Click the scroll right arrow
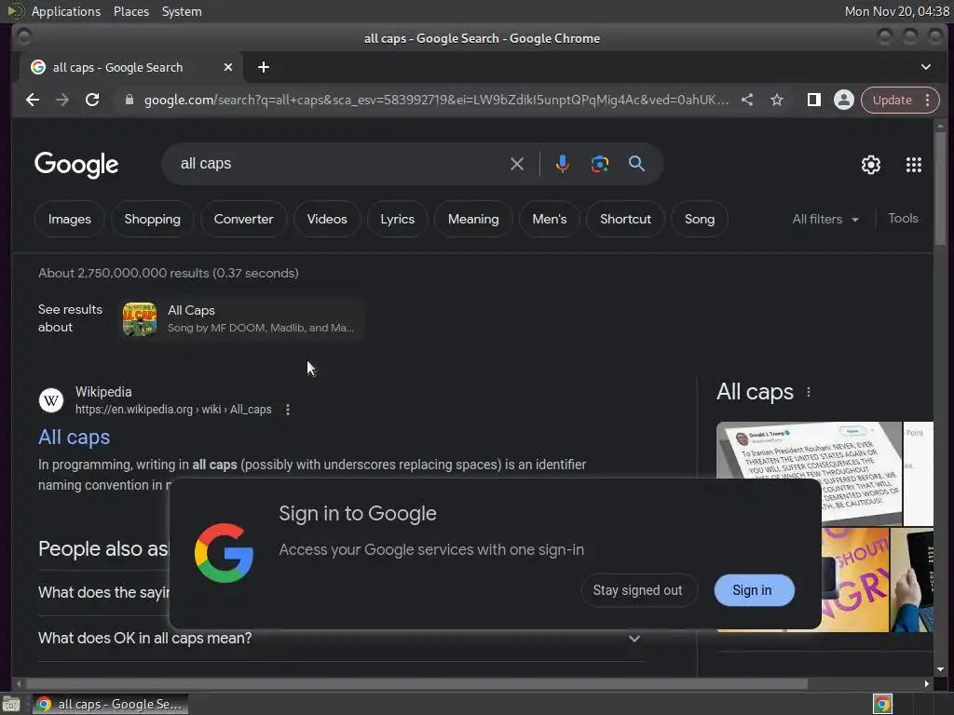Viewport: 954px width, 715px height. (926, 684)
